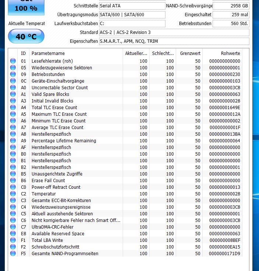Screen dimensions: 259x271
Task: Click the ID cell 0C
Action: tap(24, 81)
